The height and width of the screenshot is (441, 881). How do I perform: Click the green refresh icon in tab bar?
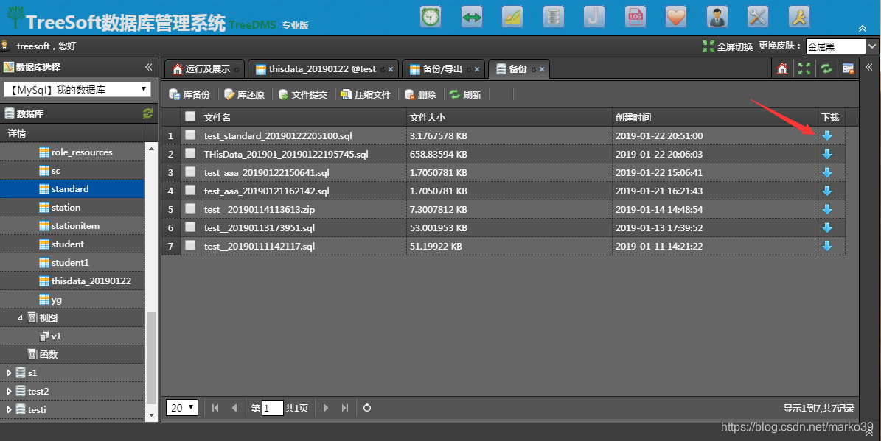click(x=826, y=68)
